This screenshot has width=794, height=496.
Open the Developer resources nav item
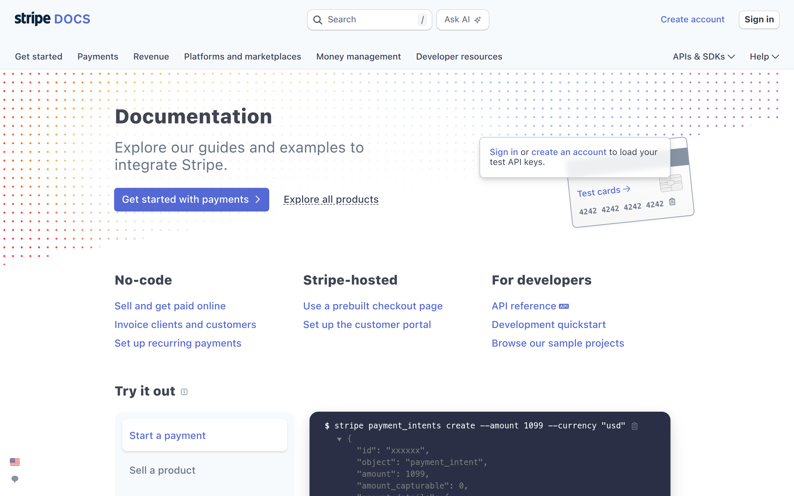pyautogui.click(x=459, y=56)
